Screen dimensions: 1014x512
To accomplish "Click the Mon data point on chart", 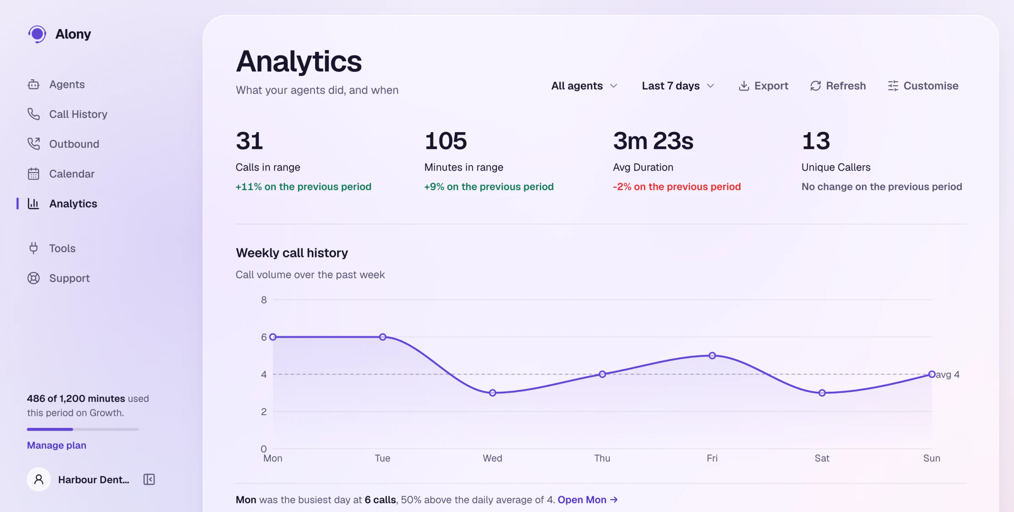I will coord(273,337).
